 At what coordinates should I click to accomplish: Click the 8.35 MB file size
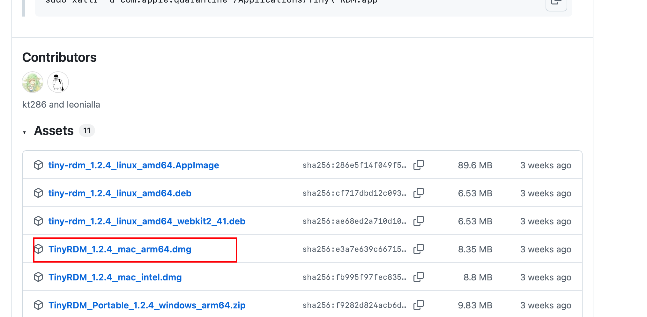475,249
